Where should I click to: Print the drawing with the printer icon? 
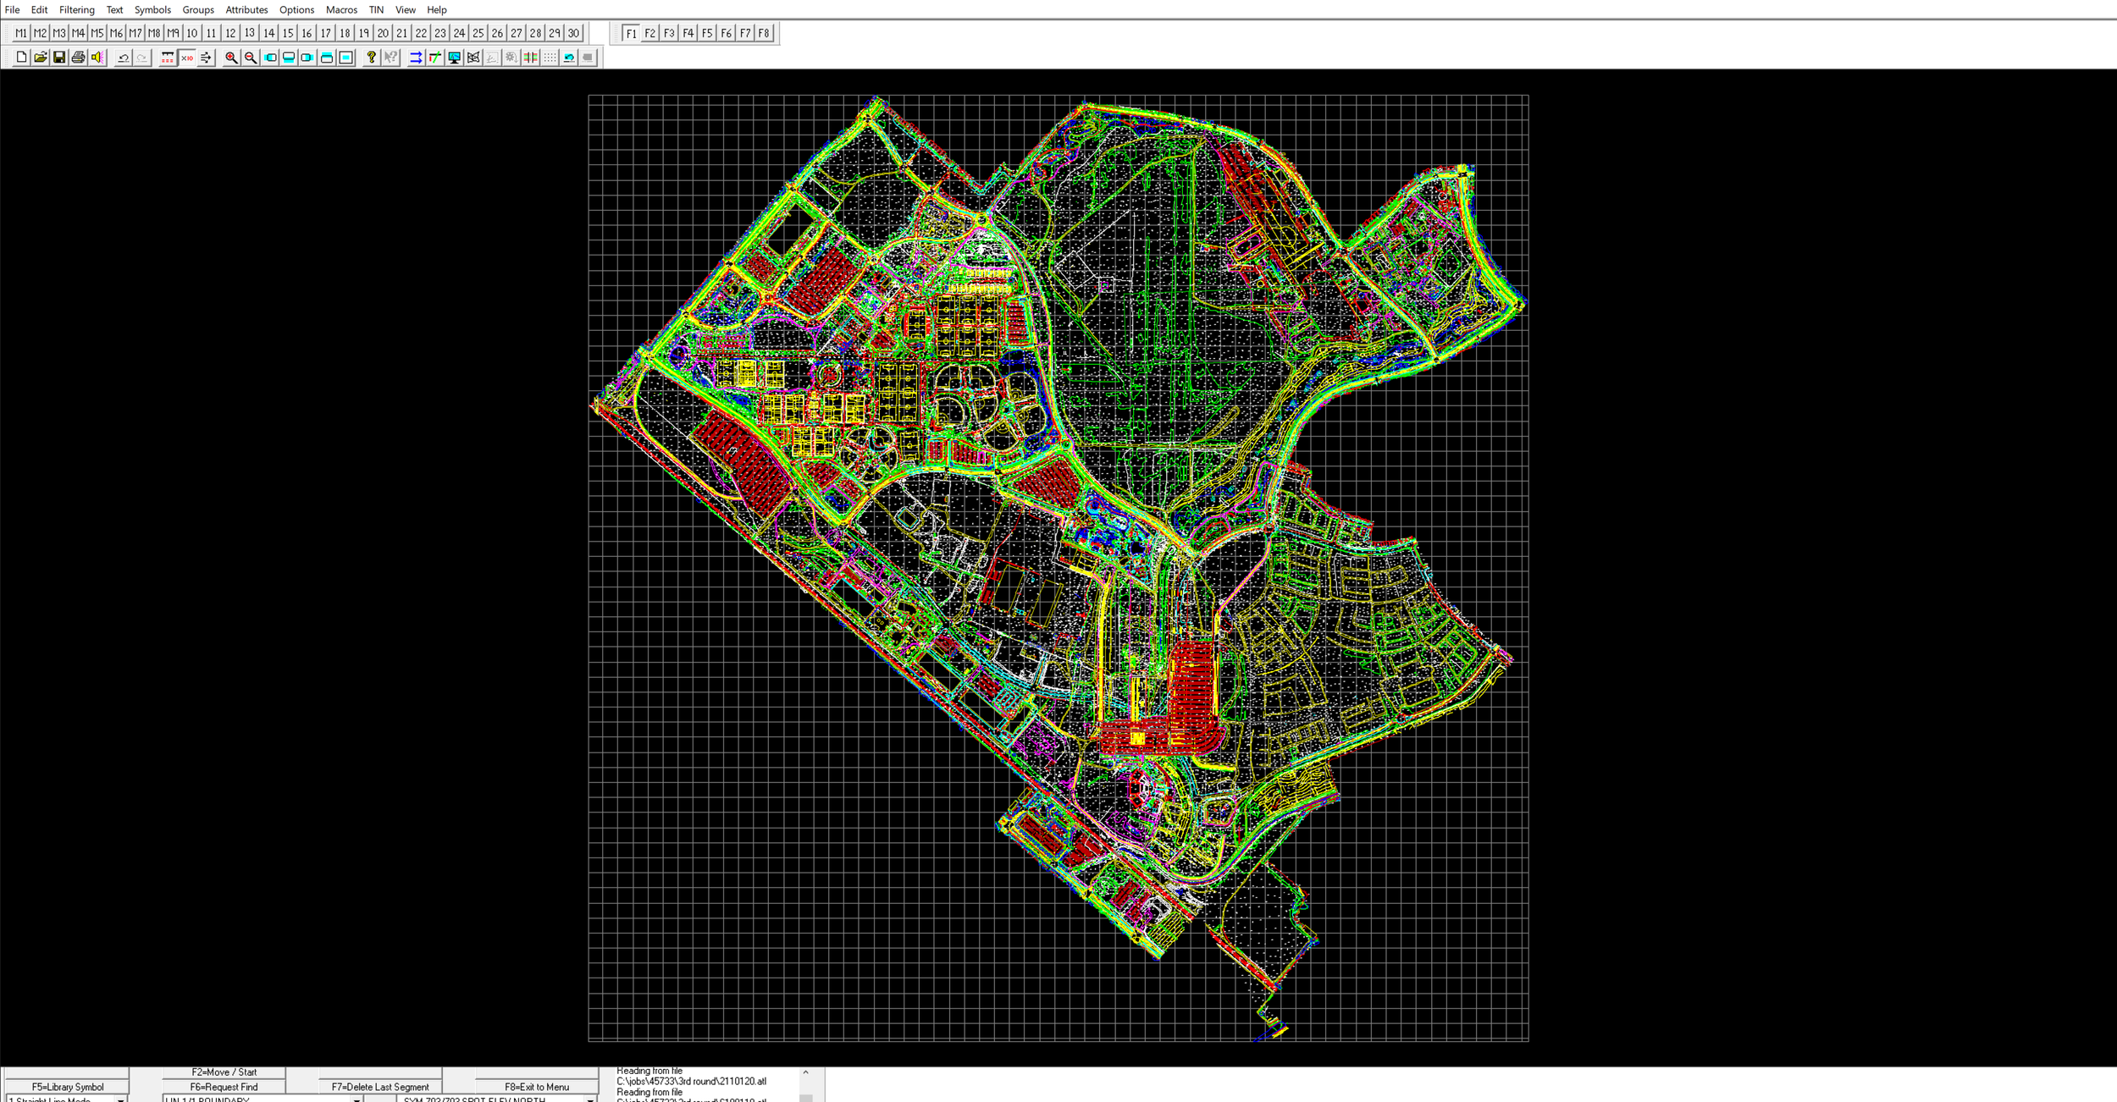click(78, 58)
